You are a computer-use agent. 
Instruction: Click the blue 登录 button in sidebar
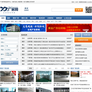pos(78,35)
